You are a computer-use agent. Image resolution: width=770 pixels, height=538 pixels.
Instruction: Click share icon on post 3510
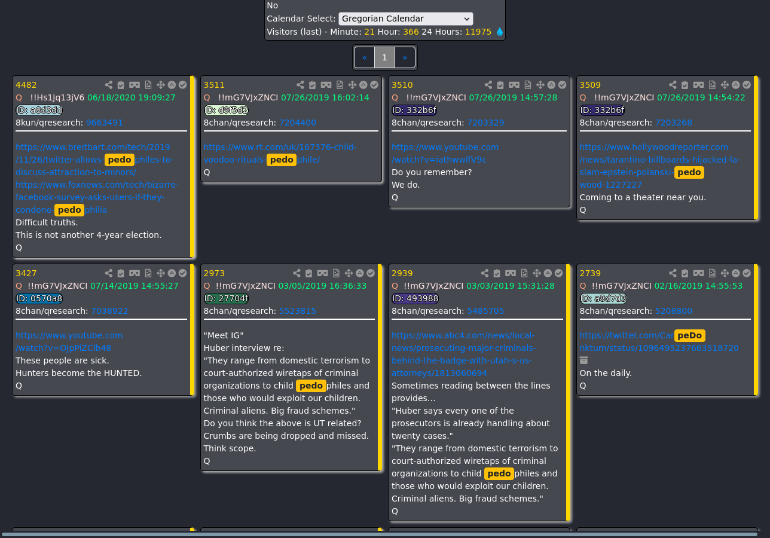pyautogui.click(x=488, y=85)
